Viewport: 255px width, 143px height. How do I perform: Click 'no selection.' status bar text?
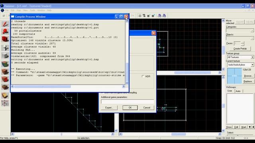tap(84, 138)
